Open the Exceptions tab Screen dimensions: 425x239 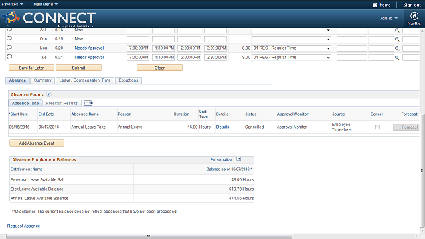click(x=128, y=80)
